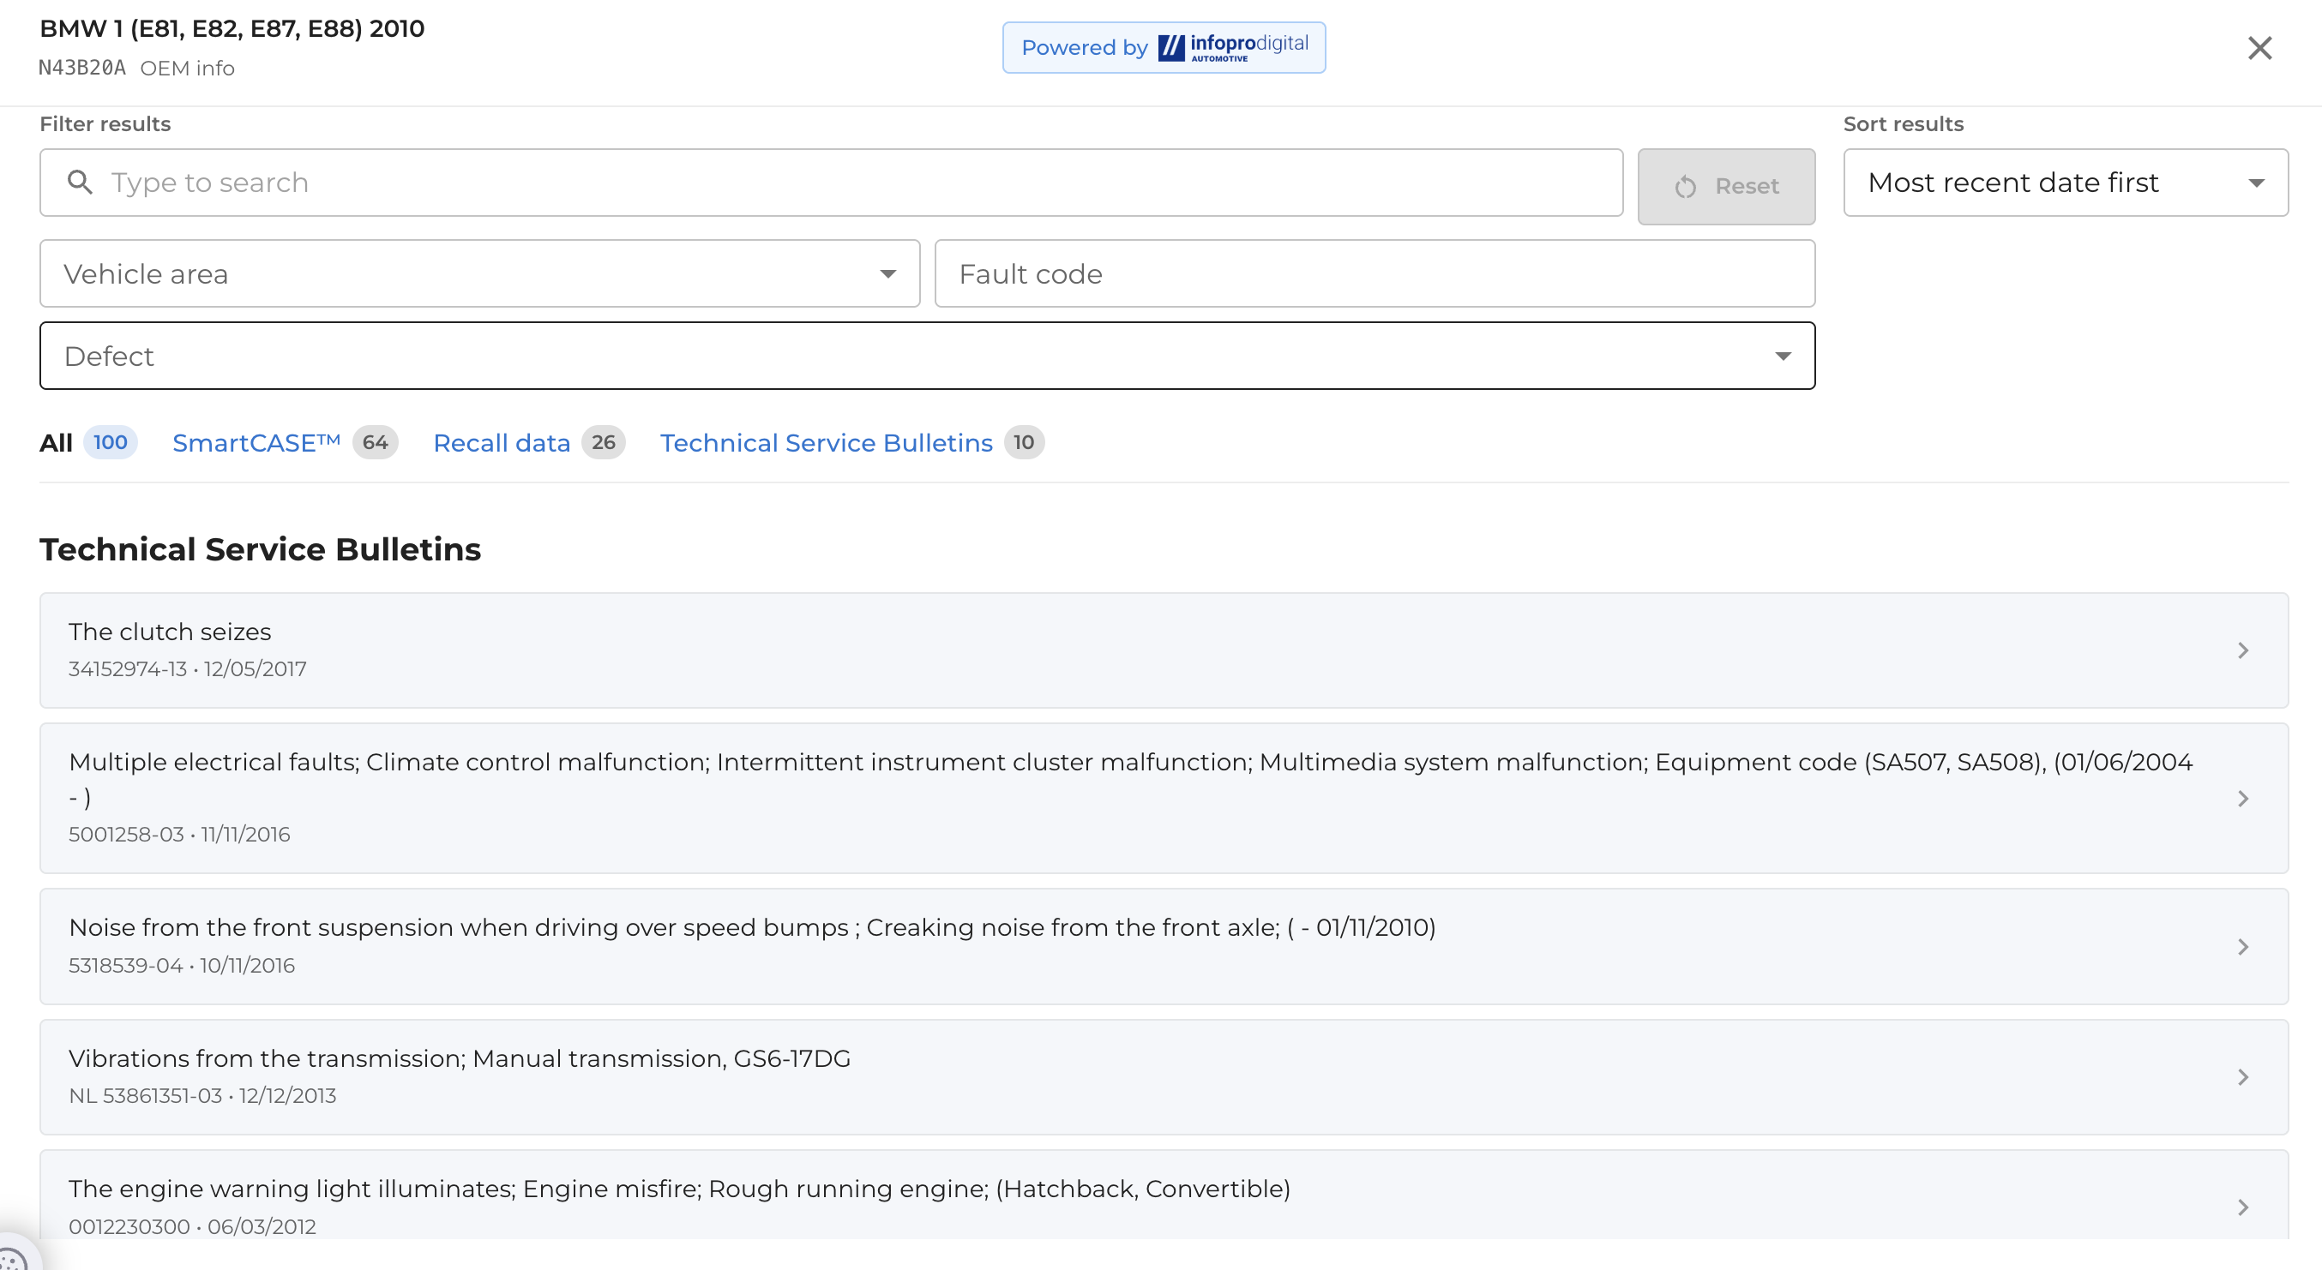Expand the Defect dropdown arrow
2322x1270 pixels.
click(x=1783, y=356)
